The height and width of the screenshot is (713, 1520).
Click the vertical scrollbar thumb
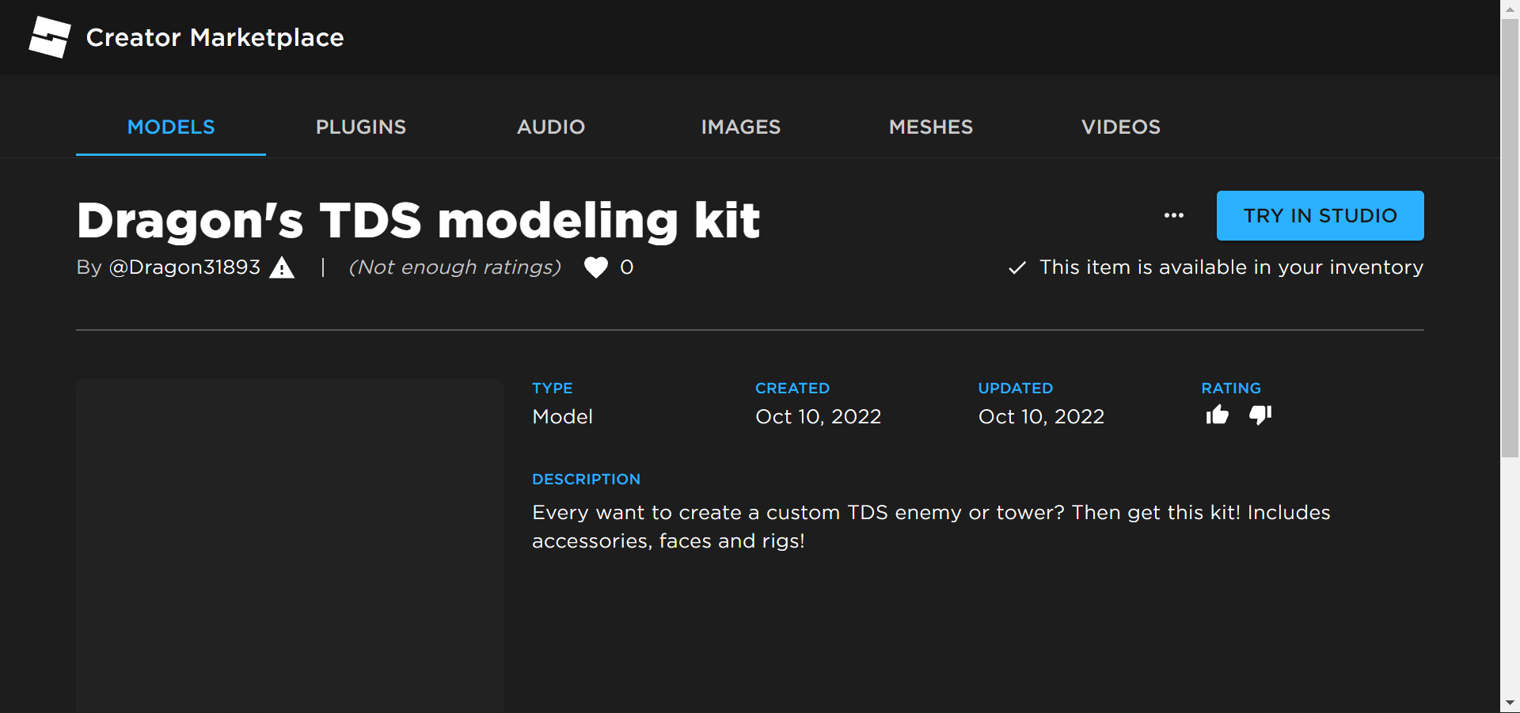click(1510, 237)
